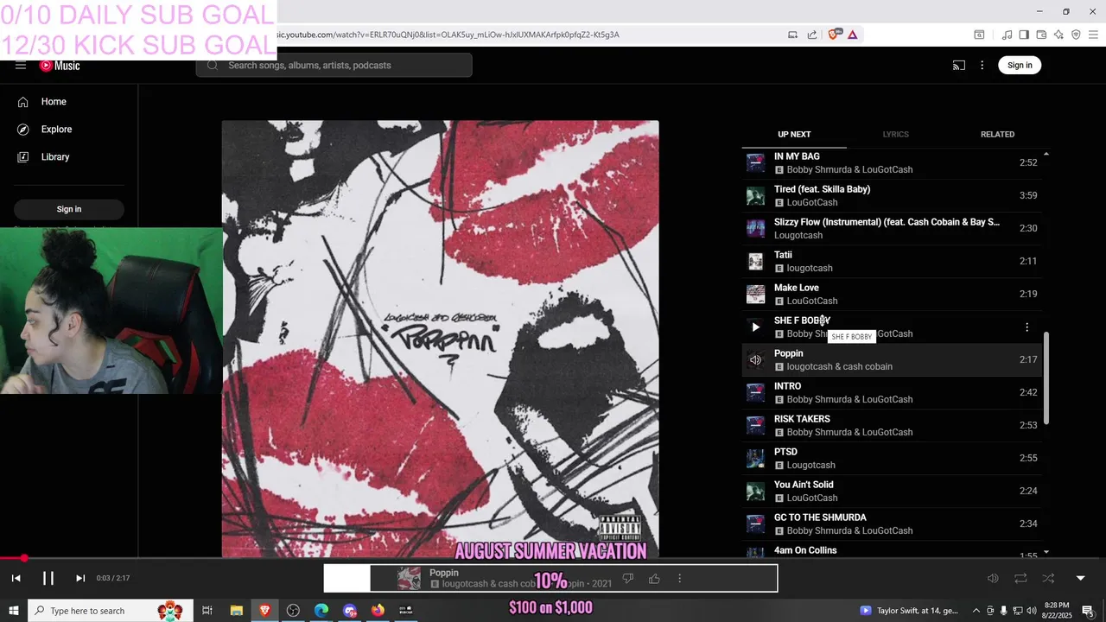Open Library in the sidebar
The width and height of the screenshot is (1106, 622).
coord(69,157)
